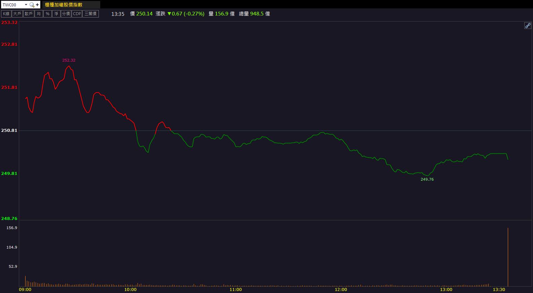The height and width of the screenshot is (293, 533).
Task: Click the 總量 948.5 億 readout
Action: point(255,14)
